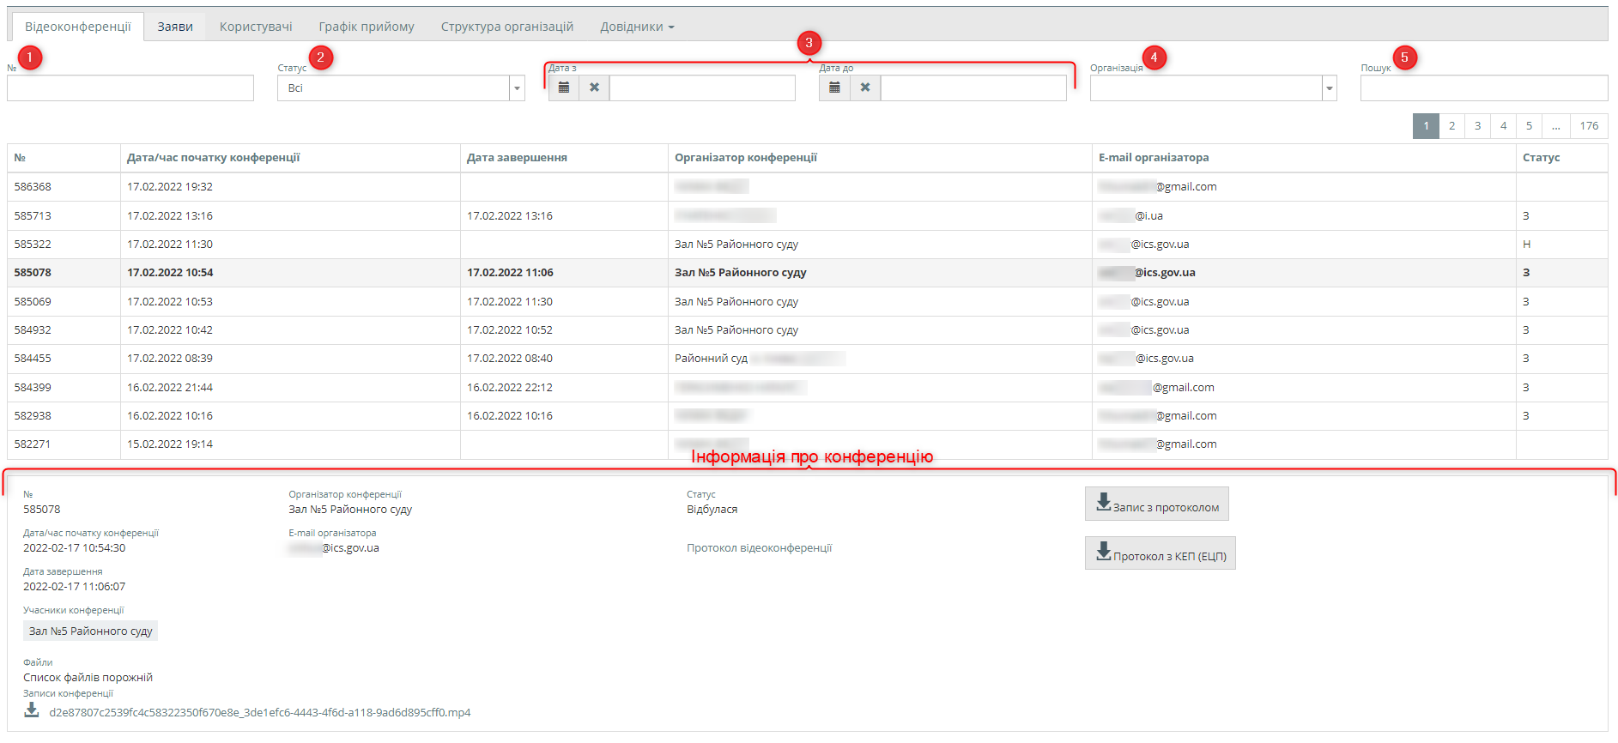The width and height of the screenshot is (1618, 743).
Task: Go to 'Графік прийому' tab
Action: click(x=367, y=27)
